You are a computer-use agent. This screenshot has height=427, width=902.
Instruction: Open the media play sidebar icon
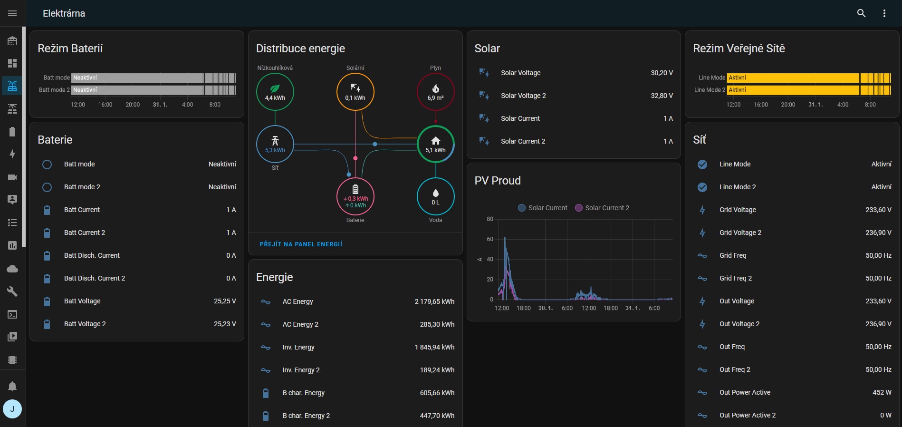pyautogui.click(x=12, y=337)
